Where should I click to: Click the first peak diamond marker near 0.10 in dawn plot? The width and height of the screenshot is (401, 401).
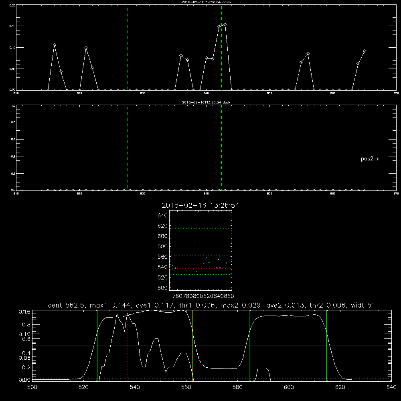(x=54, y=45)
